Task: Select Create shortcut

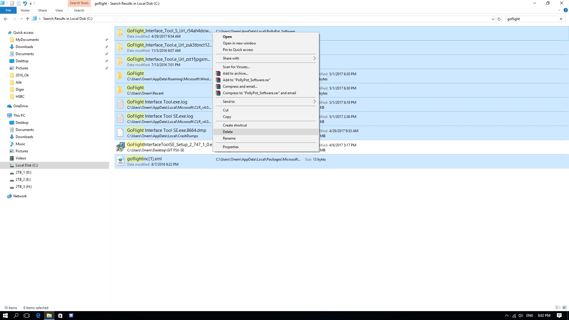Action: [x=266, y=125]
